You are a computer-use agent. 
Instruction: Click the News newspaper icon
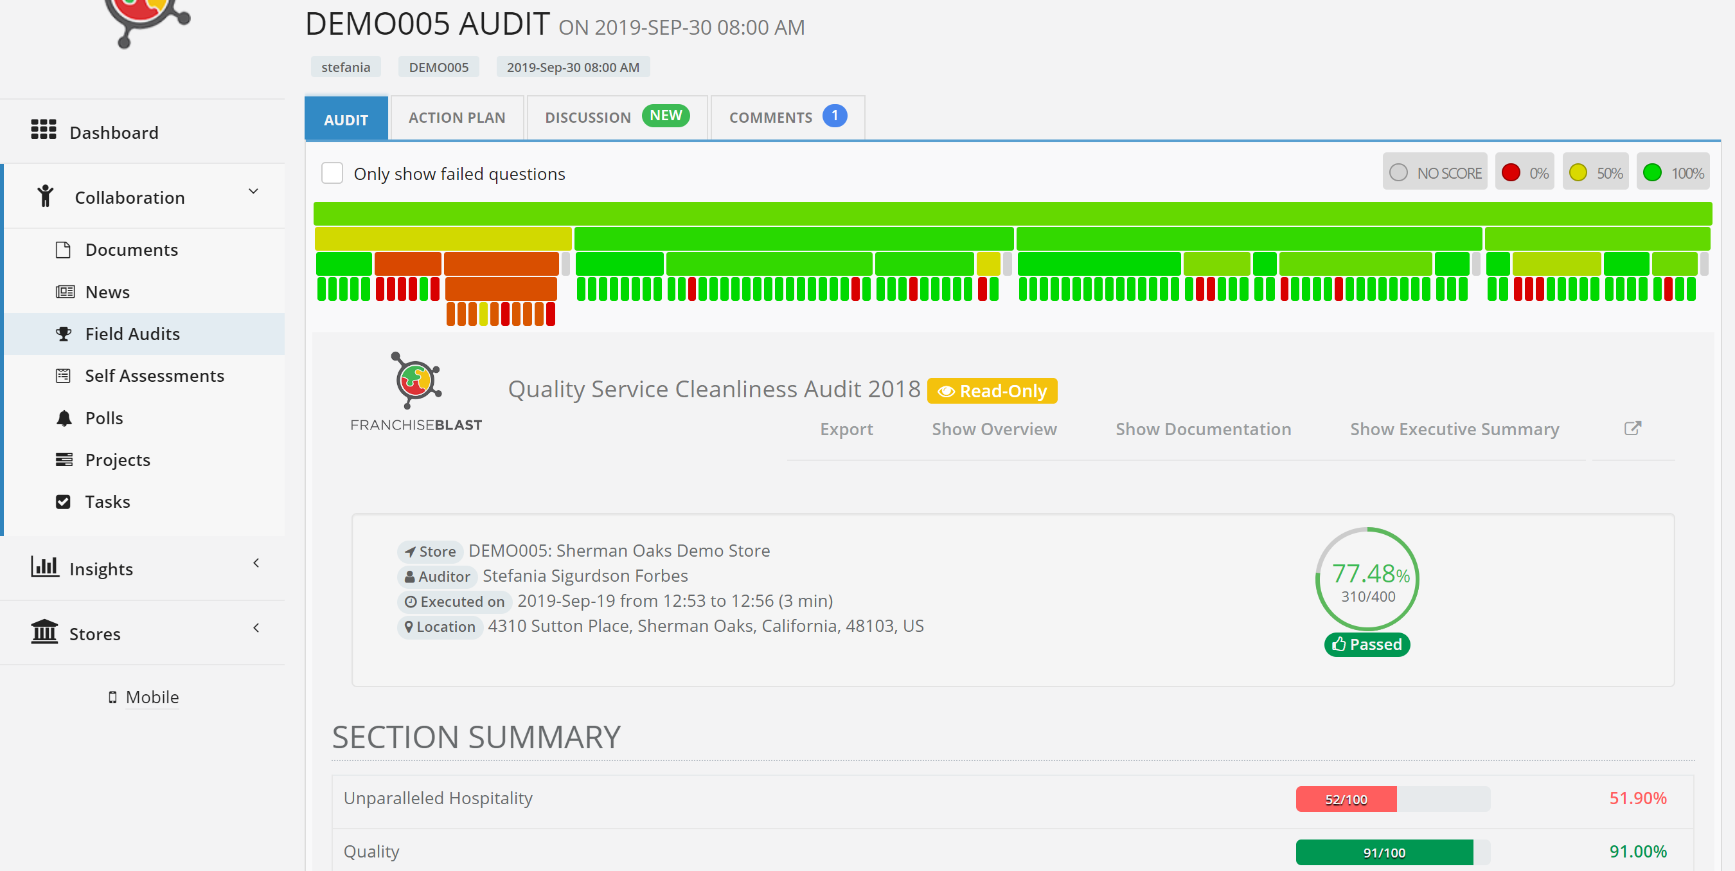[65, 292]
